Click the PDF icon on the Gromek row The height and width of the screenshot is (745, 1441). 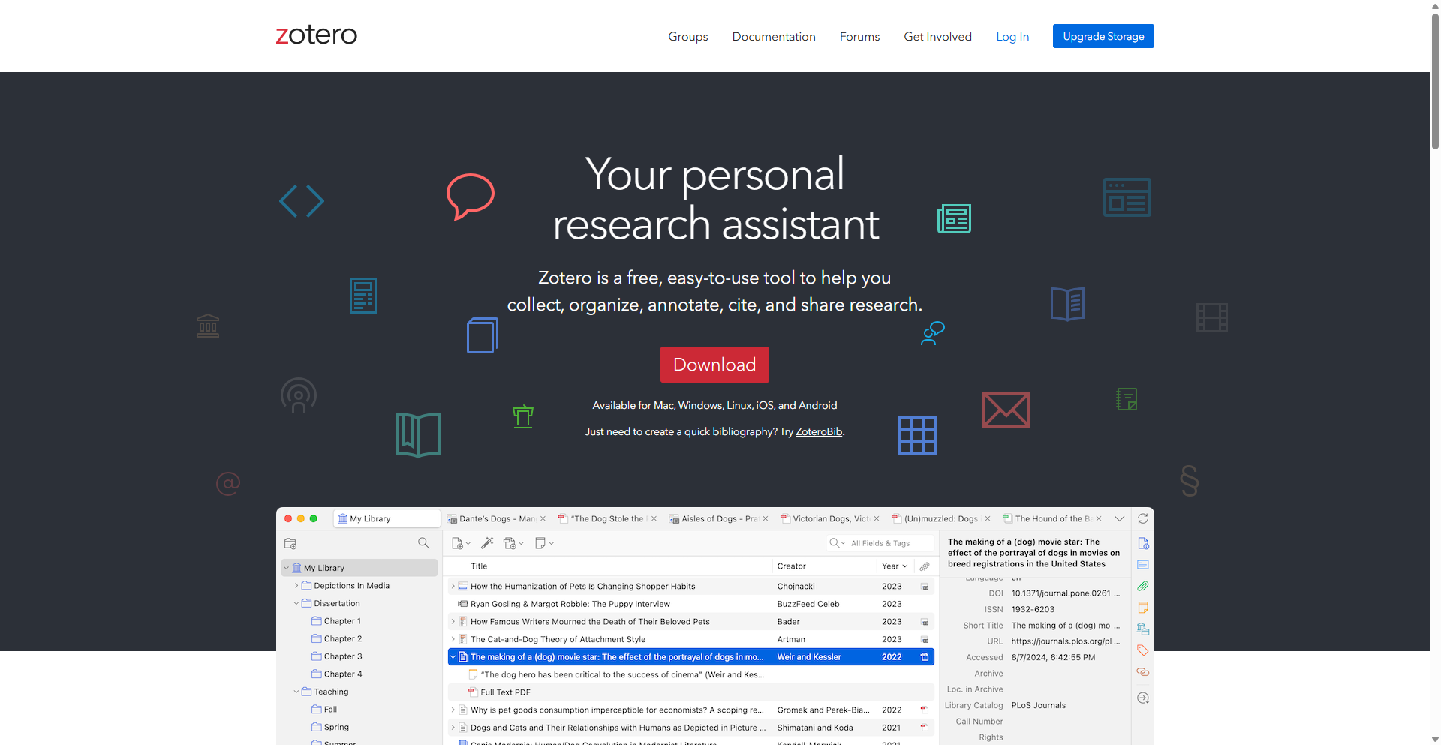pyautogui.click(x=925, y=710)
